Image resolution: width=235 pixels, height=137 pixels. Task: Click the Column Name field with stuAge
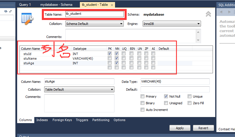coord(79,82)
